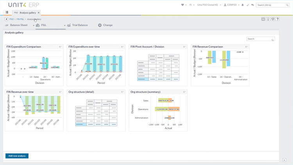The width and height of the screenshot is (293, 165).
Task: Click the plus icon at bottom right
Action: (x=284, y=160)
